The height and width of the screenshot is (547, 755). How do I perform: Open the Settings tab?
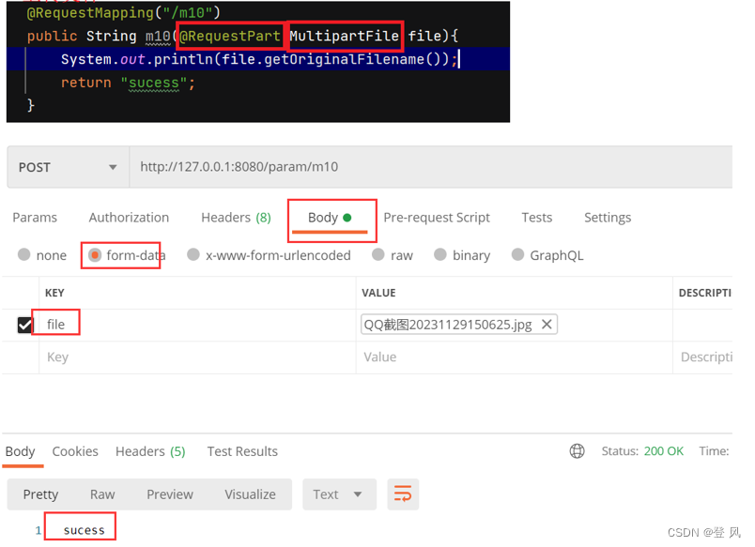(608, 218)
